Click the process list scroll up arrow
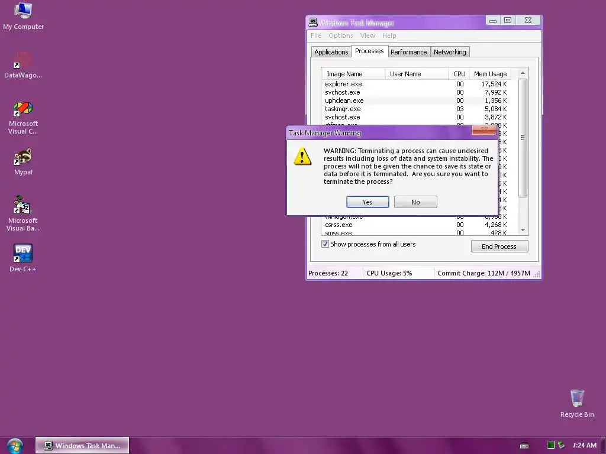The image size is (606, 454). pos(523,73)
